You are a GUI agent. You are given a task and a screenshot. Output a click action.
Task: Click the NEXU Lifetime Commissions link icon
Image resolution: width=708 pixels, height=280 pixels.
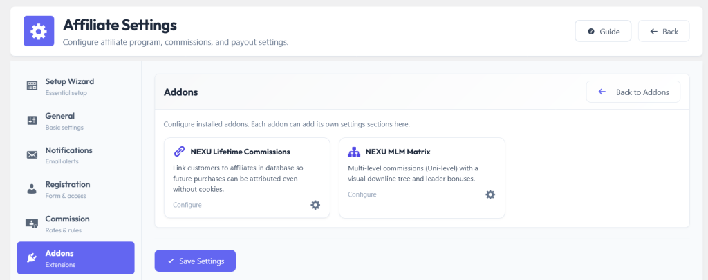click(179, 152)
